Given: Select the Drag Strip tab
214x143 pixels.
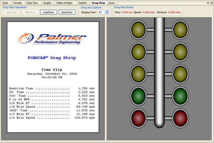Looking at the screenshot, I should (x=99, y=3).
